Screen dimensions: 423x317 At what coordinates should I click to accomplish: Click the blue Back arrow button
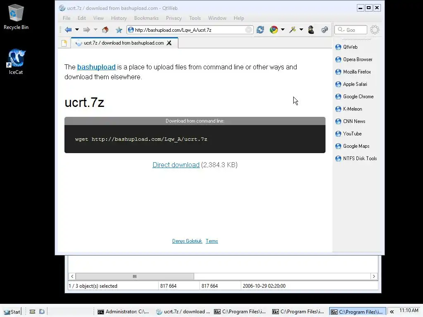point(68,30)
